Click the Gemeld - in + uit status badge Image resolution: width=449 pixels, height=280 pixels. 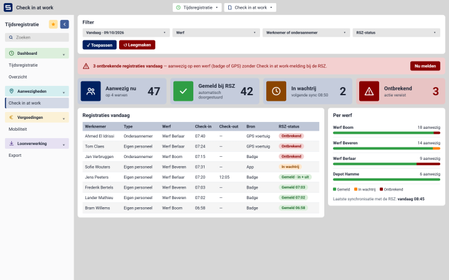click(295, 177)
